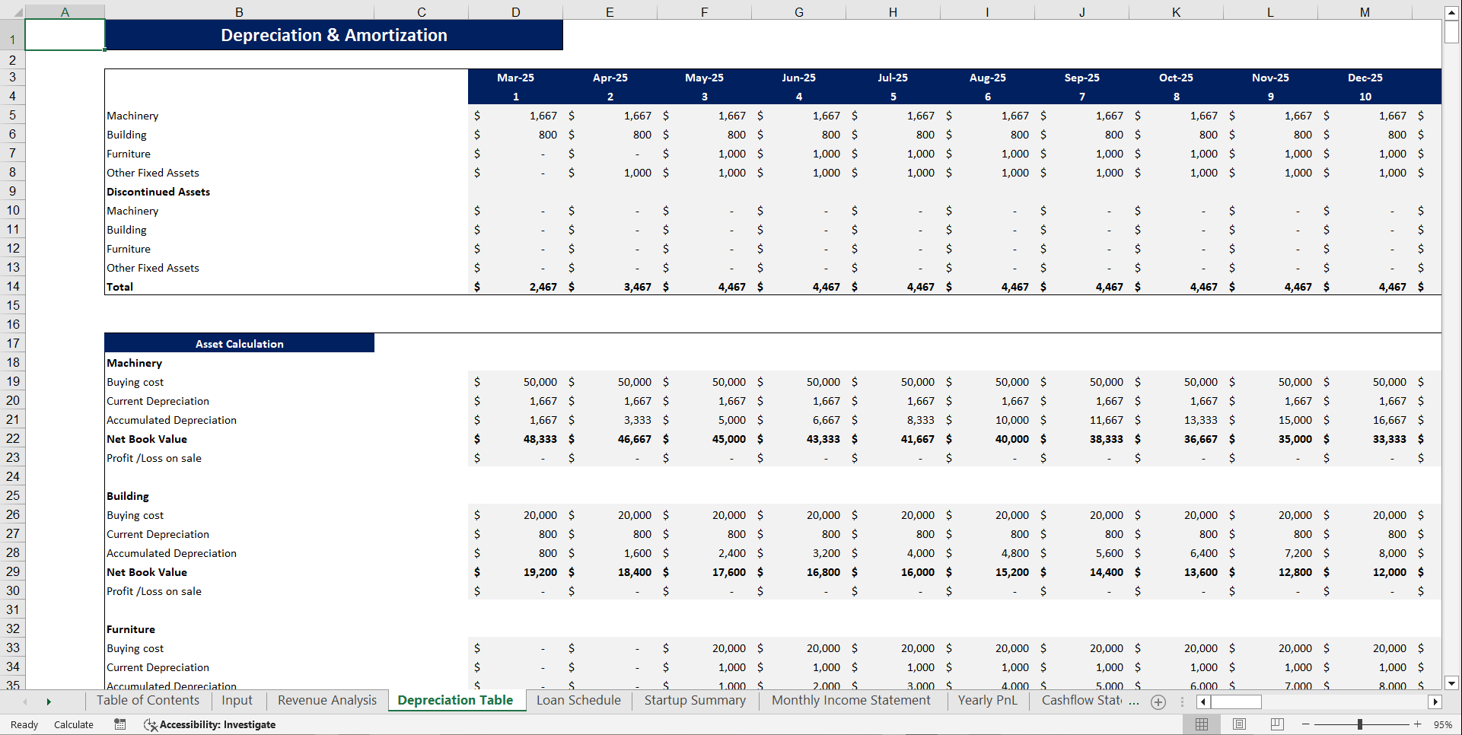Open the full sheet list via the ellipsis
The height and width of the screenshot is (735, 1462).
tap(1133, 701)
